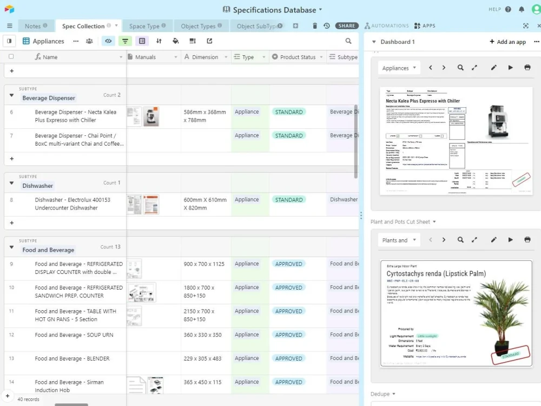Screen dimensions: 541x406
Task: Edit the Appliances app layout pencil
Action: pyautogui.click(x=494, y=68)
